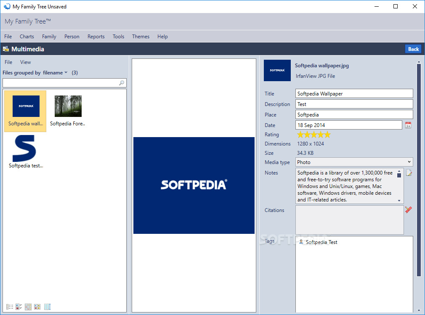Open the Tools menu
The height and width of the screenshot is (315, 425).
pyautogui.click(x=118, y=37)
